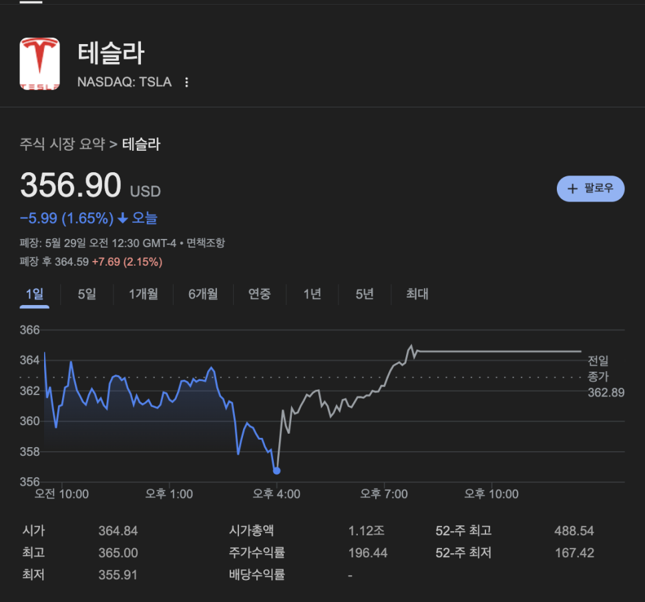
Task: Click the 52-주 최고 value 488.54
Action: (x=574, y=531)
